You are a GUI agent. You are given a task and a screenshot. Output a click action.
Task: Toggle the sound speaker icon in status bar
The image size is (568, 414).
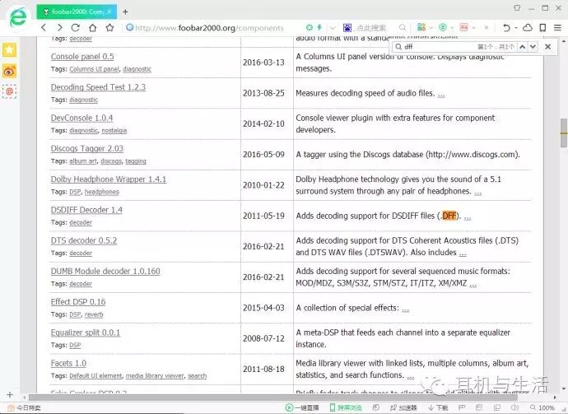click(514, 408)
